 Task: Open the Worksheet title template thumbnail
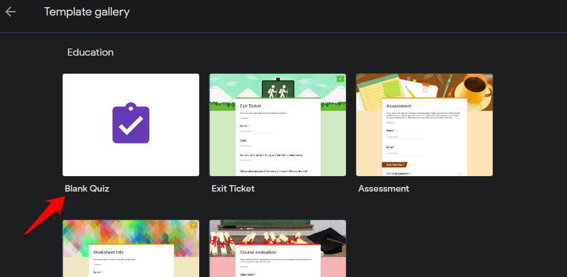[131, 249]
